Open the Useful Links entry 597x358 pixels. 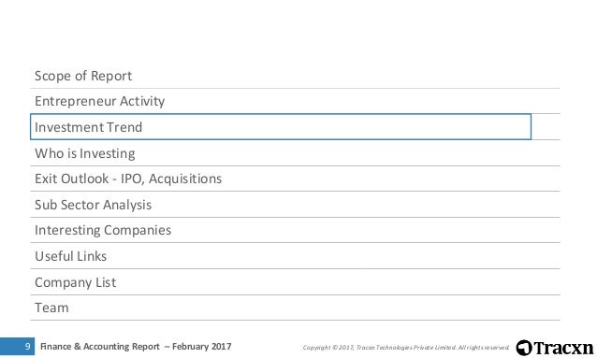295,256
